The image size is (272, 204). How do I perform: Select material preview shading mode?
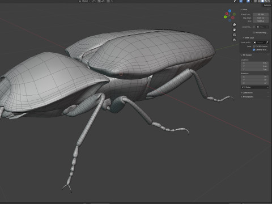coord(266,1)
